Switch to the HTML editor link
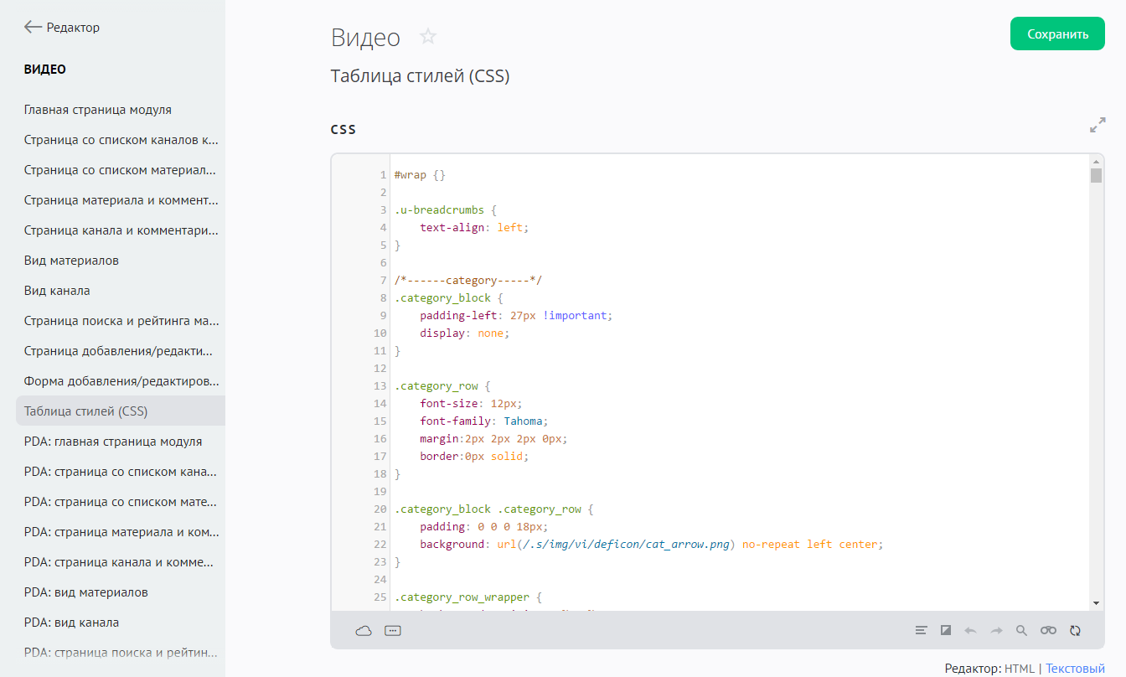The height and width of the screenshot is (677, 1126). click(x=1019, y=669)
